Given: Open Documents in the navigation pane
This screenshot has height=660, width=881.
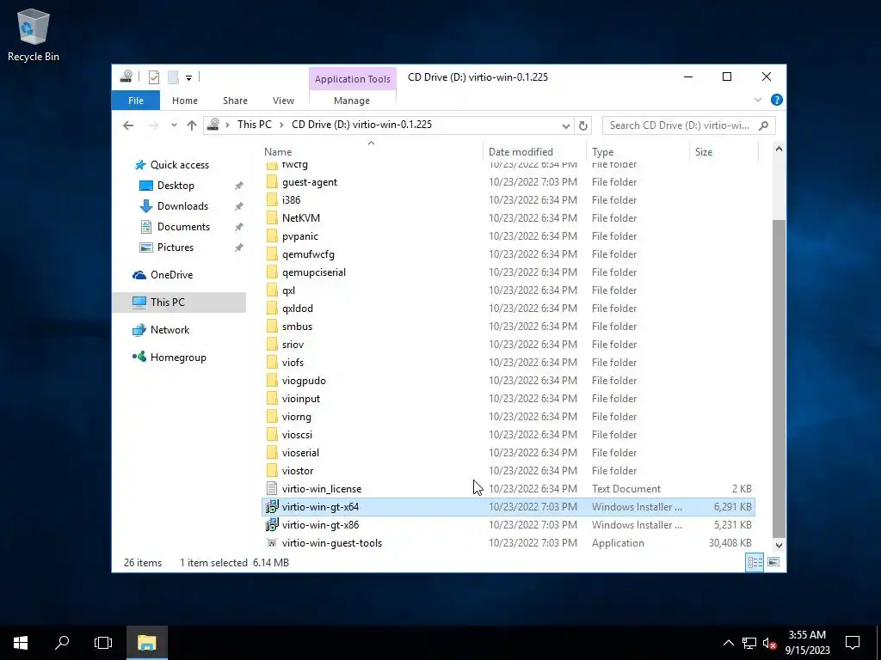Looking at the screenshot, I should click(x=183, y=227).
